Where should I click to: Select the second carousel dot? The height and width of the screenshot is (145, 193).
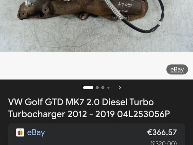tap(97, 88)
